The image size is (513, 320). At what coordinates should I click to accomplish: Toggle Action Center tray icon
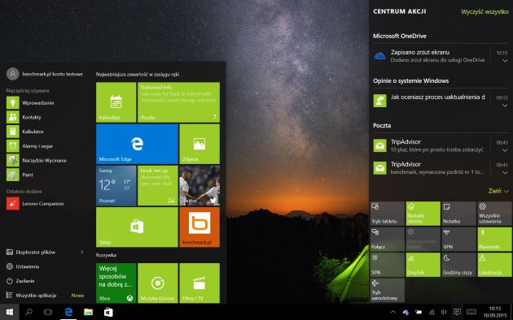coord(457,312)
